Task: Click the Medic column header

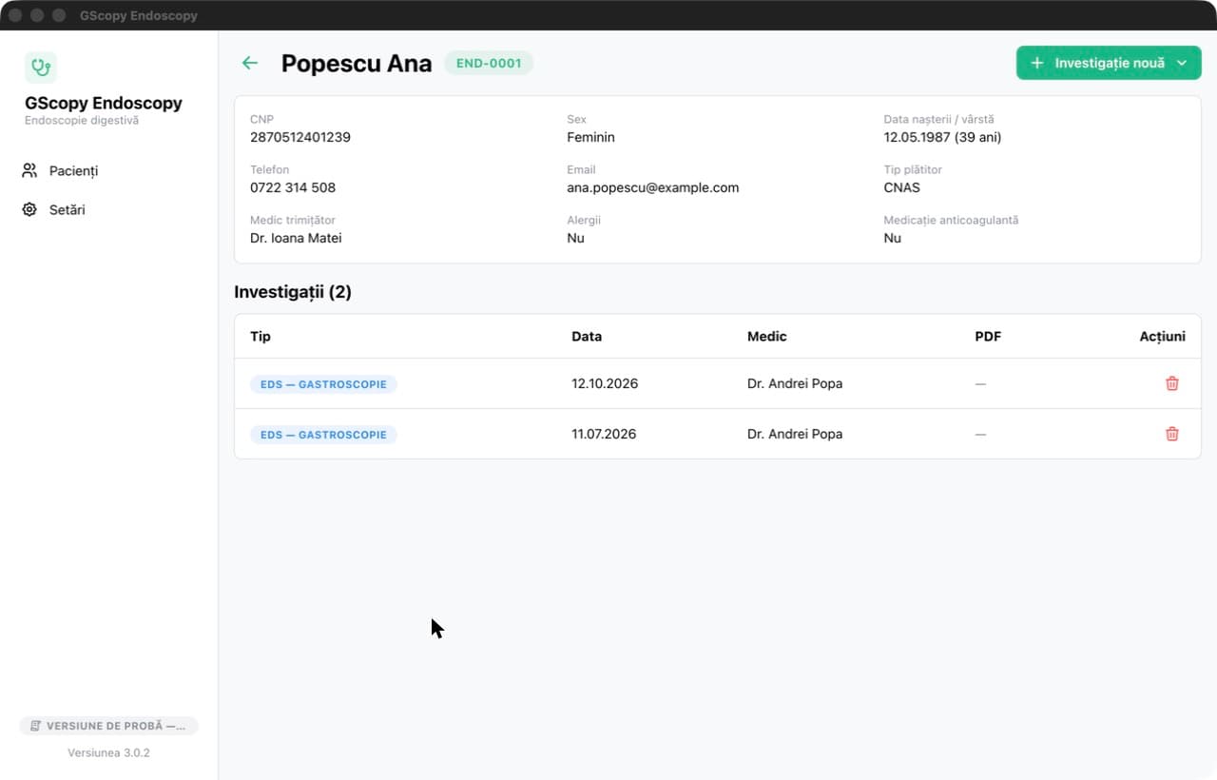Action: 767,336
